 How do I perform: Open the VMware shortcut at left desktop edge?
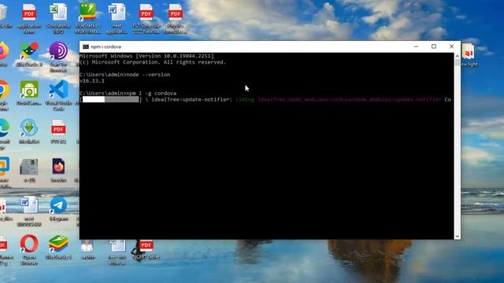click(5, 173)
